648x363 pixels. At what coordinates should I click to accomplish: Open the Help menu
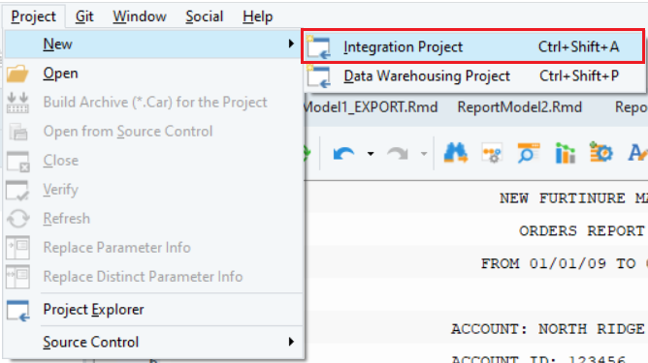pyautogui.click(x=257, y=16)
